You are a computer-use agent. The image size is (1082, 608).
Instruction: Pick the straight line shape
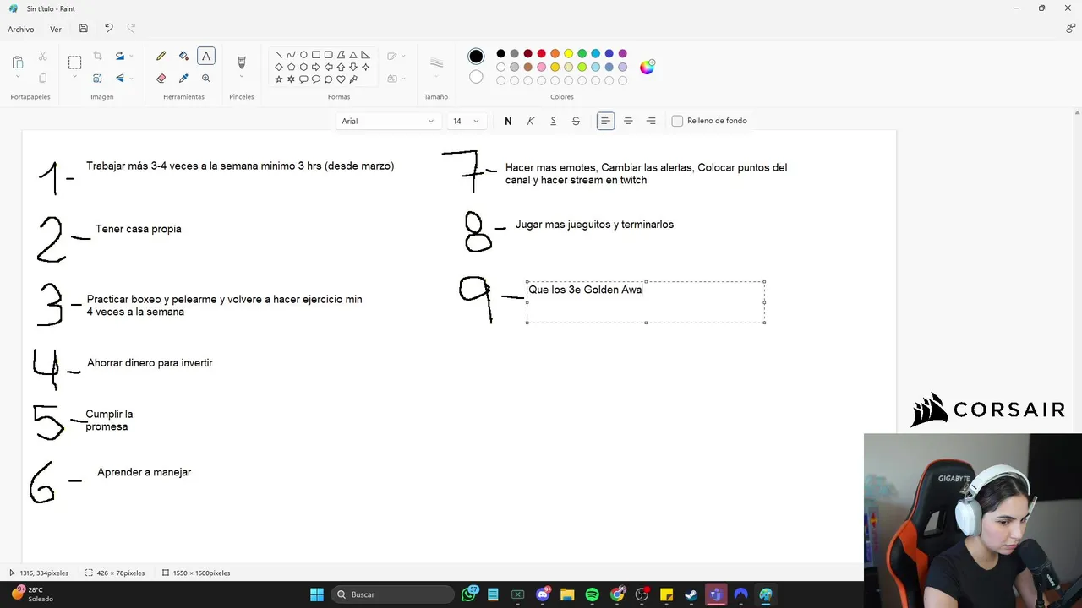279,55
